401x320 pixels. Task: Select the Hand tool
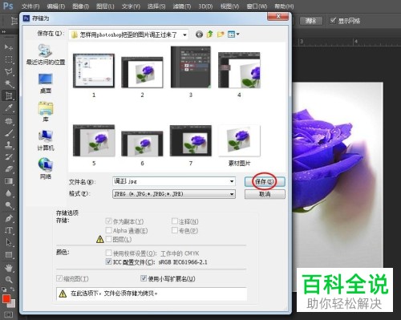coord(9,267)
